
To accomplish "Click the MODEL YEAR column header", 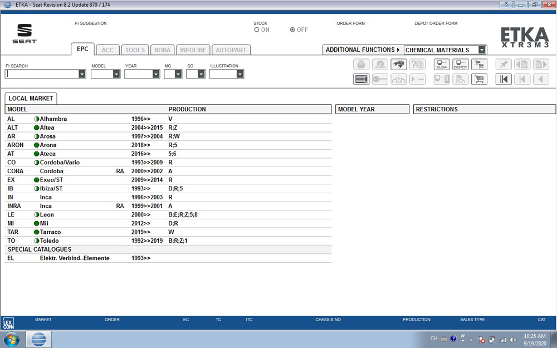I will [x=372, y=109].
